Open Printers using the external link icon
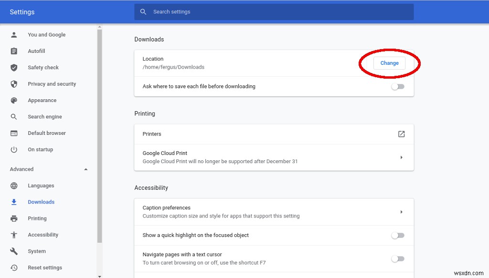The width and height of the screenshot is (489, 278). 401,134
